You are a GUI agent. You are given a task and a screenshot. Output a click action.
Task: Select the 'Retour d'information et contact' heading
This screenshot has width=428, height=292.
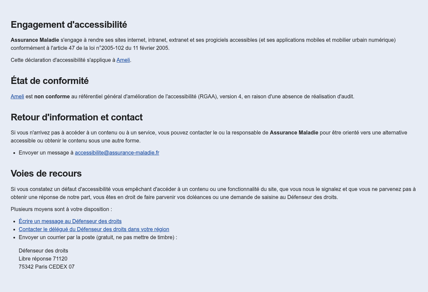[77, 117]
